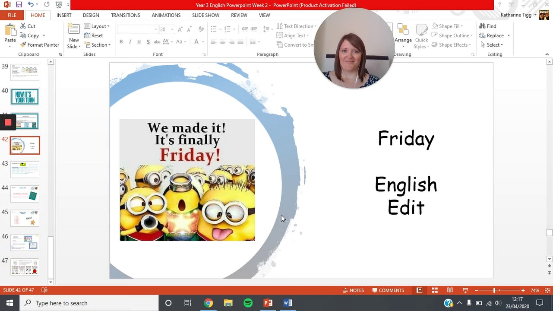Select slide 45 thumbnail
The height and width of the screenshot is (311, 553).
(x=25, y=218)
